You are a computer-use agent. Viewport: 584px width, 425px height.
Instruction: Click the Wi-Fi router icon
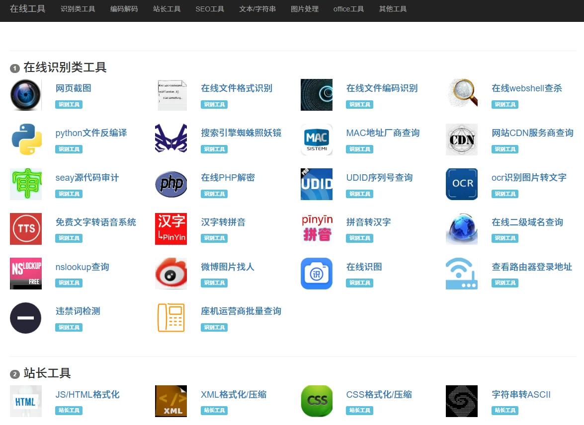point(462,274)
